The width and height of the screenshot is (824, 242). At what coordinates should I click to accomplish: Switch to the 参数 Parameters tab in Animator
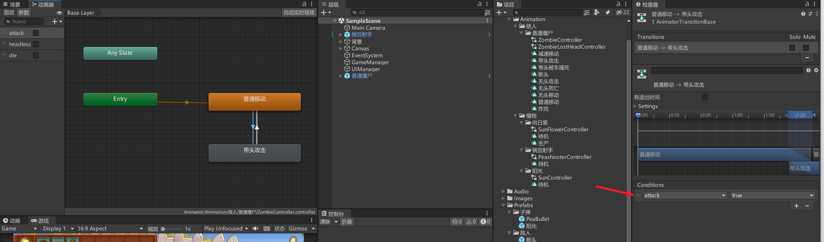coord(24,13)
